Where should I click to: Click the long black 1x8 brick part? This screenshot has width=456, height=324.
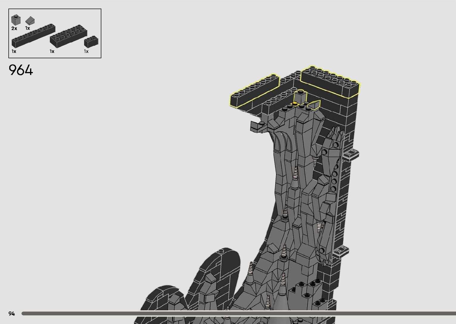pos(33,36)
